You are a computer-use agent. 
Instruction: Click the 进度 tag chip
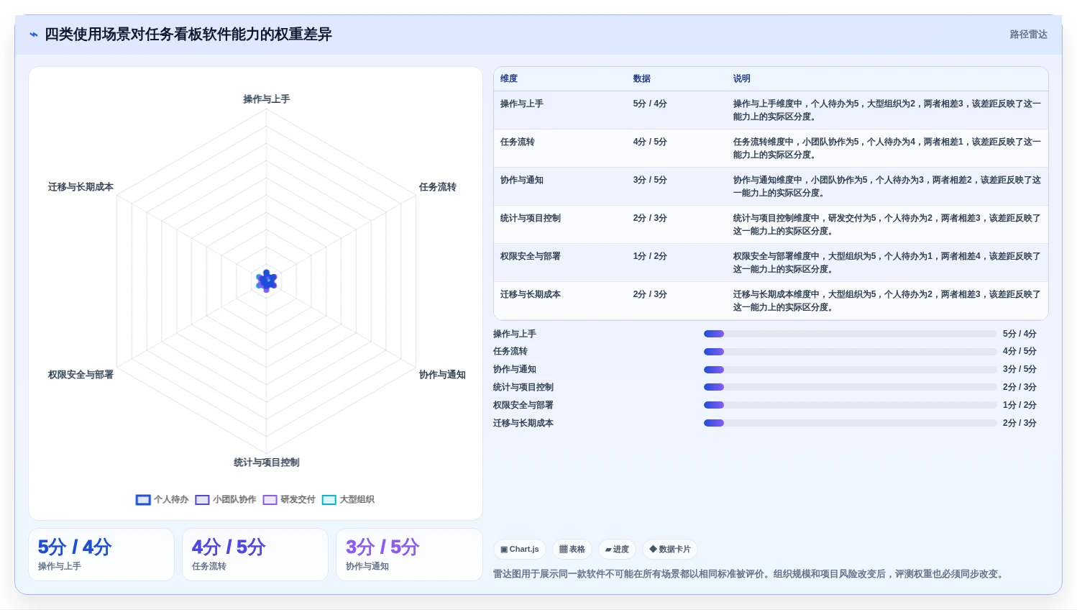pyautogui.click(x=617, y=549)
